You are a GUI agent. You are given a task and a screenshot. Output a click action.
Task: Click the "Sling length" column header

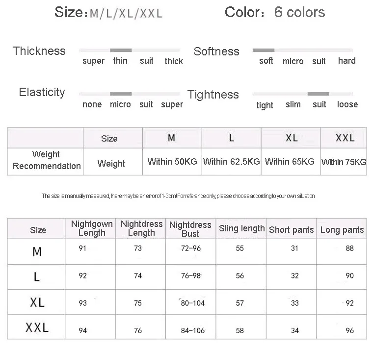242,228
